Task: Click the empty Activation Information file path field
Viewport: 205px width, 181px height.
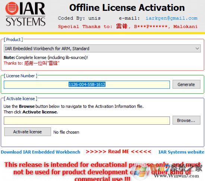Action: (x=87, y=121)
